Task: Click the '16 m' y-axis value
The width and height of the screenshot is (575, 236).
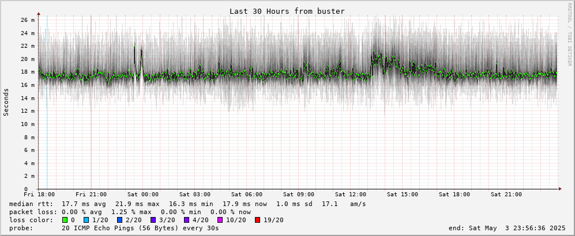Action: pyautogui.click(x=28, y=85)
